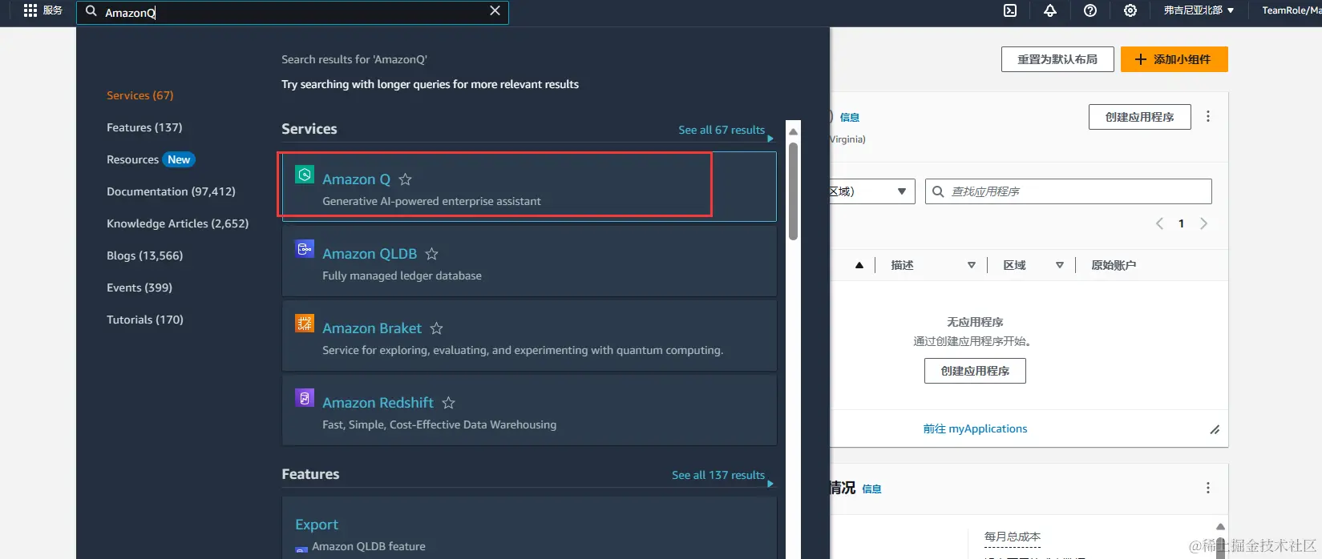
Task: Open 信息 link beside 情况 title
Action: pos(871,489)
